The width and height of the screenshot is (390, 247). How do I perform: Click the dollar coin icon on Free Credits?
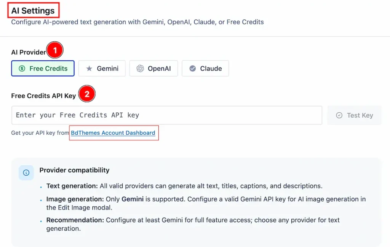coord(22,68)
